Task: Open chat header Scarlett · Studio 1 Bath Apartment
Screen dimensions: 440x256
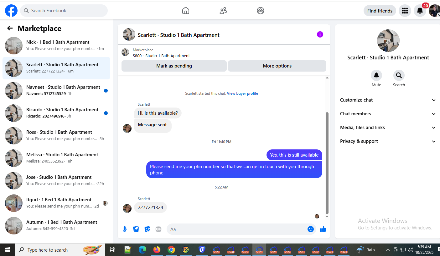Action: (x=179, y=35)
